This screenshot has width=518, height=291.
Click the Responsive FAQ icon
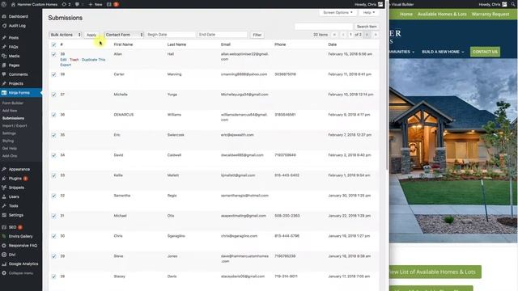[4, 246]
